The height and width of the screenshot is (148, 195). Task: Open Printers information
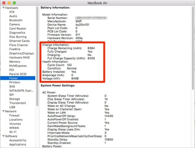(15, 82)
